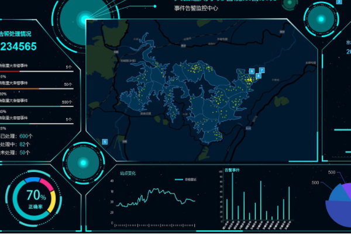Click the orange 50个 alarm progress bar
351x234 pixels.
point(20,89)
